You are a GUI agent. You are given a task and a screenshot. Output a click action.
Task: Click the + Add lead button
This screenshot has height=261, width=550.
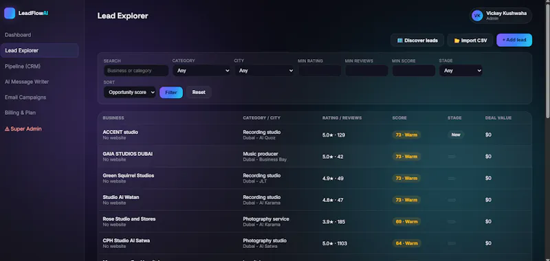click(x=514, y=40)
